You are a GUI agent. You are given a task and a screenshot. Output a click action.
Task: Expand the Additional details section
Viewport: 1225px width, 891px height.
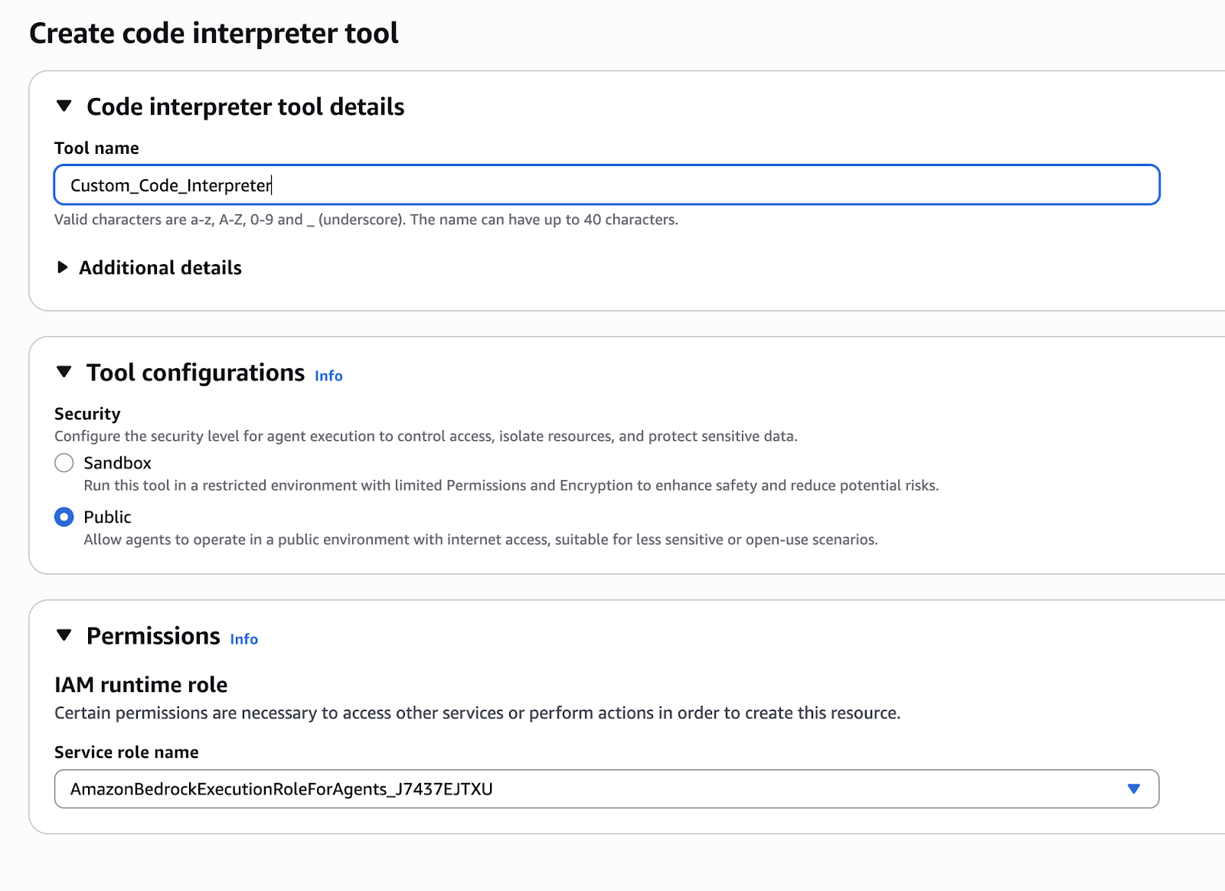tap(63, 267)
